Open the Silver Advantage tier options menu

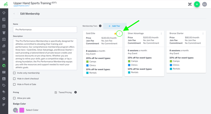161,33
